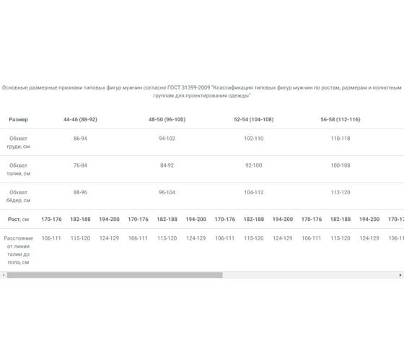Click waist value '84-92'
Image resolution: width=404 pixels, height=364 pixels.
[x=167, y=165]
